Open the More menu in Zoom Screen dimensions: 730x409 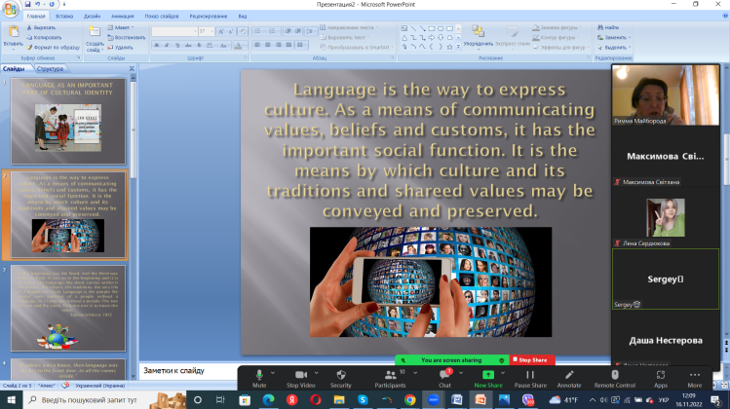[x=695, y=378]
